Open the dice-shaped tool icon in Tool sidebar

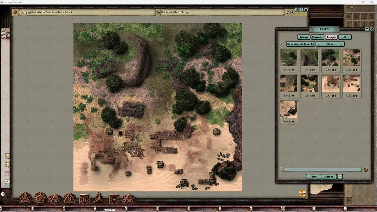click(x=372, y=16)
